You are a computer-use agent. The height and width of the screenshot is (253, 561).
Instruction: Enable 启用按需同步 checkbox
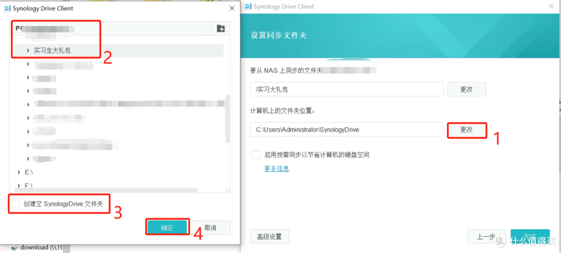(256, 155)
